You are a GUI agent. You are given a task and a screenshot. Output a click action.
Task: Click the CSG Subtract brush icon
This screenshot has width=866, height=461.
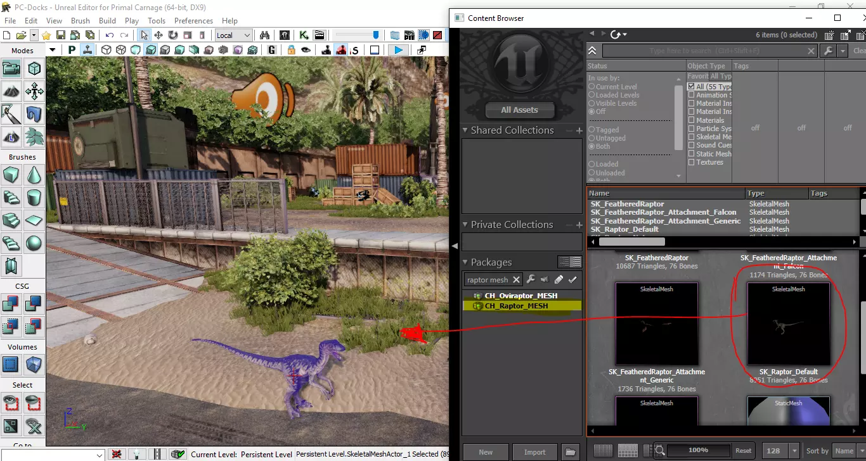[x=34, y=304]
